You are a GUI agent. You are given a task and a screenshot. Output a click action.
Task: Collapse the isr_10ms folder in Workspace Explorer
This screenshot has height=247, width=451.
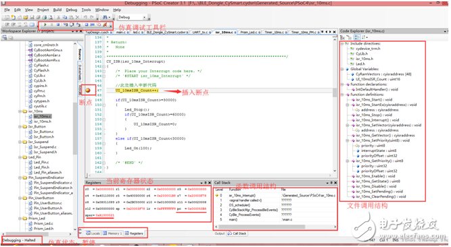tap(20, 111)
